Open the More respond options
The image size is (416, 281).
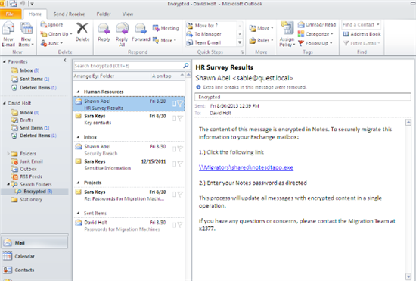click(x=164, y=40)
